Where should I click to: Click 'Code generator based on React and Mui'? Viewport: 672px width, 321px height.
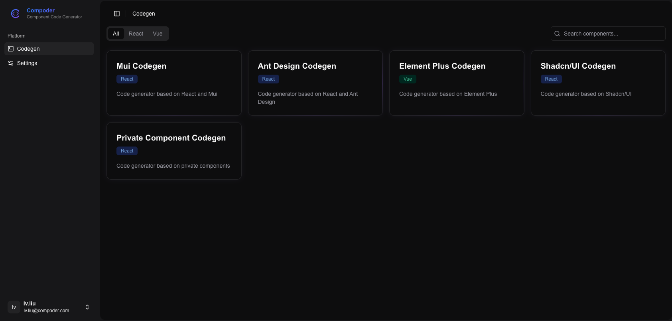(167, 94)
